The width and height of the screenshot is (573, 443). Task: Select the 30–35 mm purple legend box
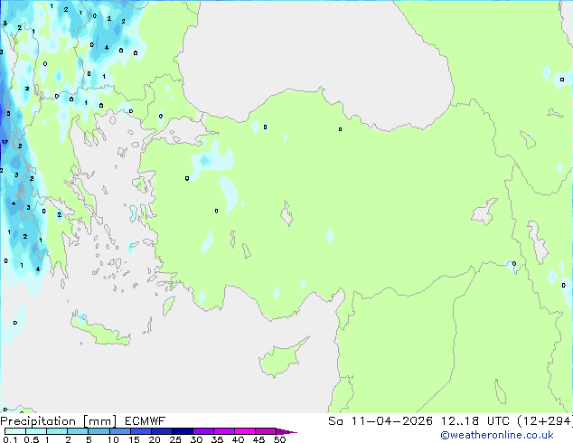(x=202, y=431)
